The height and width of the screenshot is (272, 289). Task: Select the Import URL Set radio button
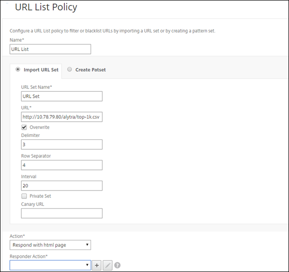click(18, 69)
